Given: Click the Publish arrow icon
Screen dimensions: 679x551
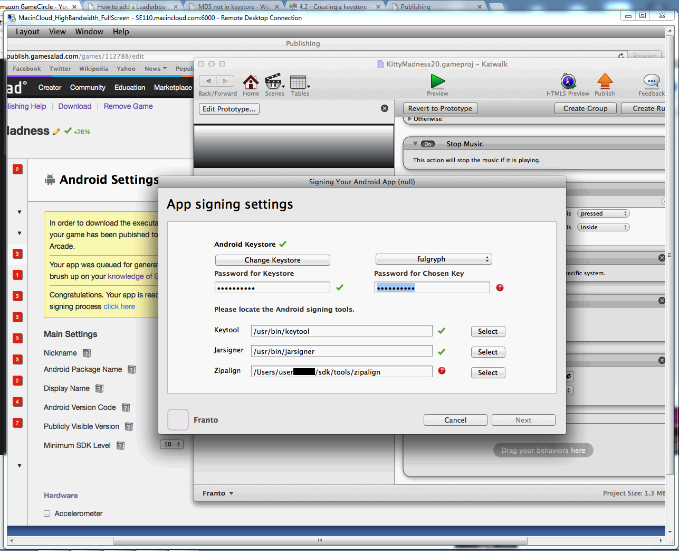Looking at the screenshot, I should (605, 81).
